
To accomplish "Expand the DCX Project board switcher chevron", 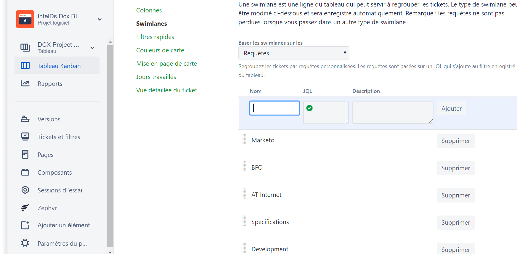I will click(x=92, y=48).
